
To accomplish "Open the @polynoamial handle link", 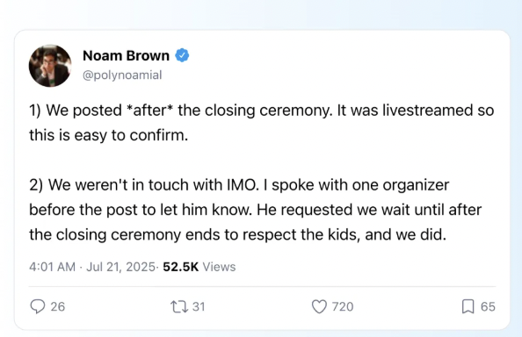I will [x=122, y=75].
